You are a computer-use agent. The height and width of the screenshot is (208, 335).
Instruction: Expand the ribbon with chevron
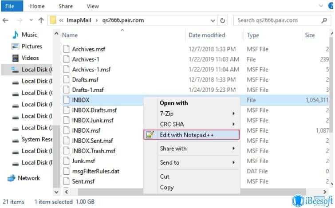[x=321, y=6]
